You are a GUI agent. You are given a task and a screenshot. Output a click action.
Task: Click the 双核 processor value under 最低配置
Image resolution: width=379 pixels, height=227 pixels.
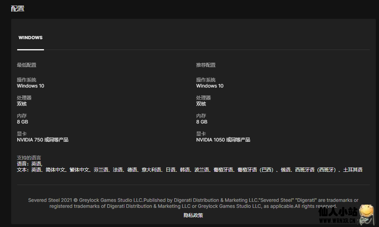point(22,104)
